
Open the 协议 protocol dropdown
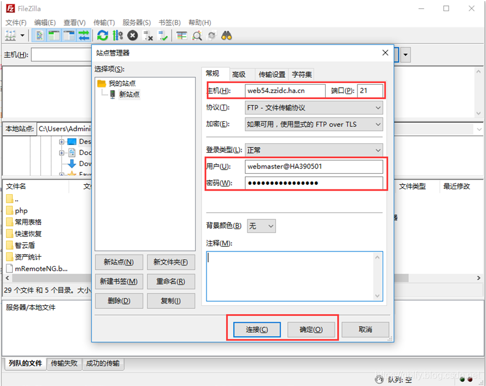[313, 108]
